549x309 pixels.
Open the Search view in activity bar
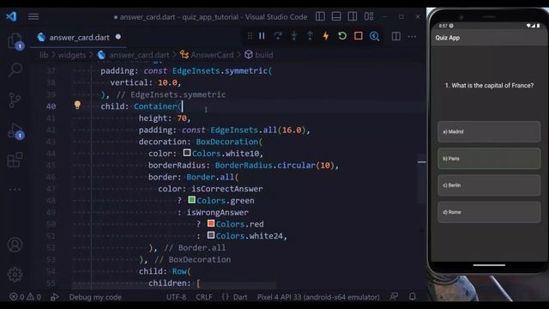(x=15, y=70)
